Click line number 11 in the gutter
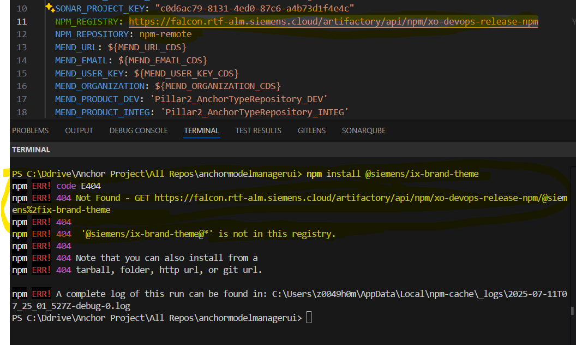This screenshot has height=345, width=576. click(22, 22)
